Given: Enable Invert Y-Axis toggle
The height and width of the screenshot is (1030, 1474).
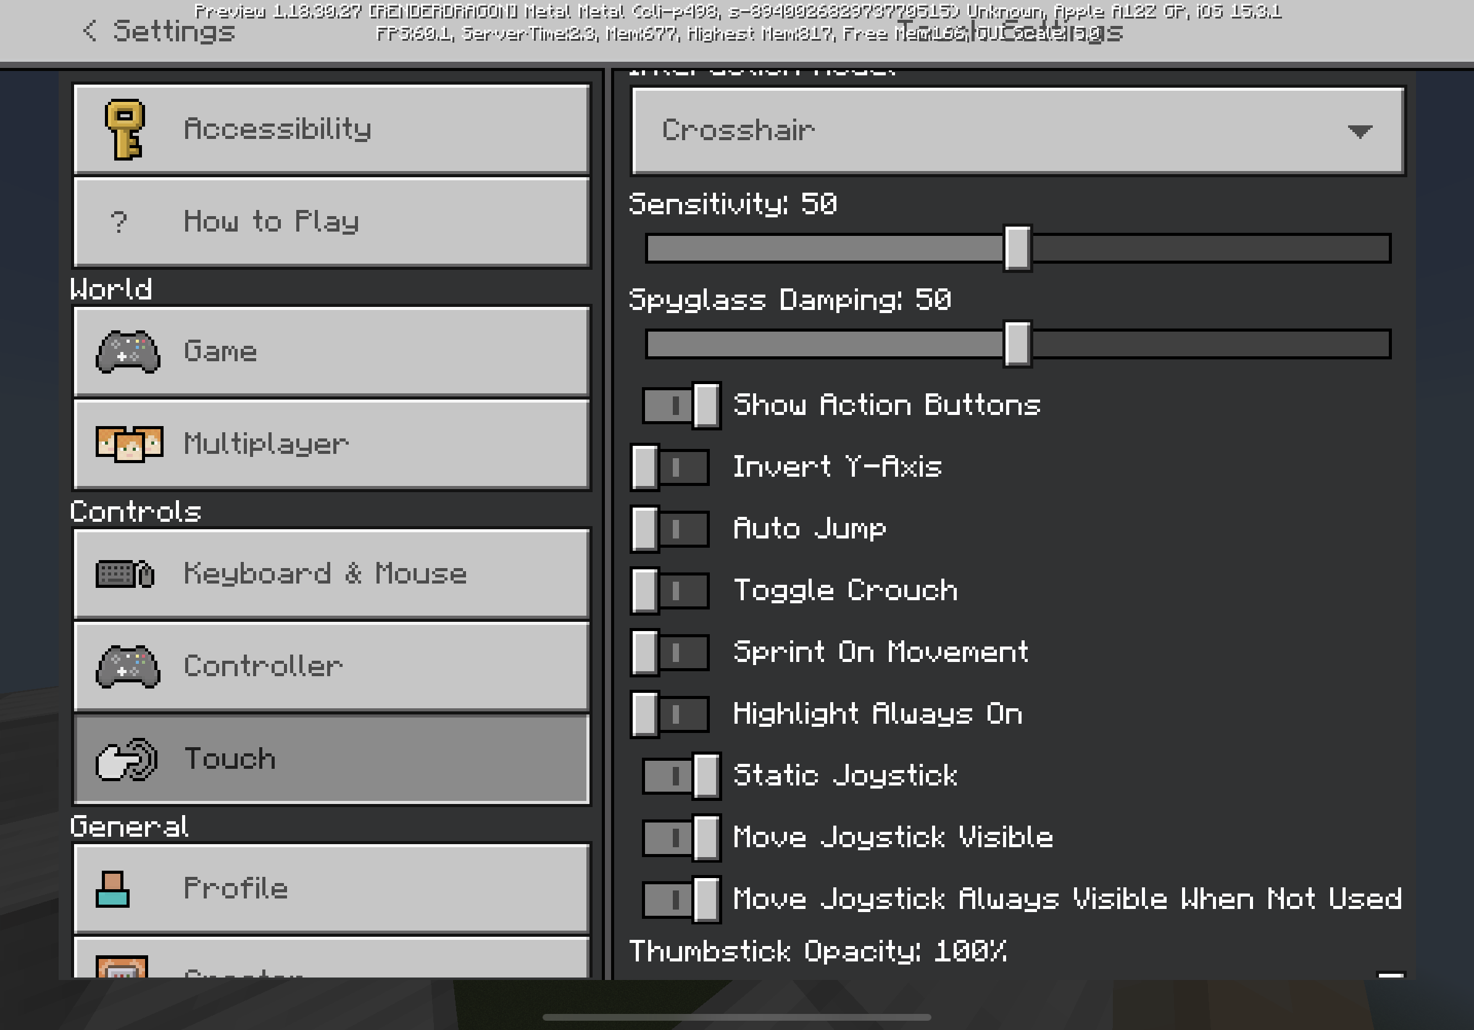Looking at the screenshot, I should pos(670,467).
